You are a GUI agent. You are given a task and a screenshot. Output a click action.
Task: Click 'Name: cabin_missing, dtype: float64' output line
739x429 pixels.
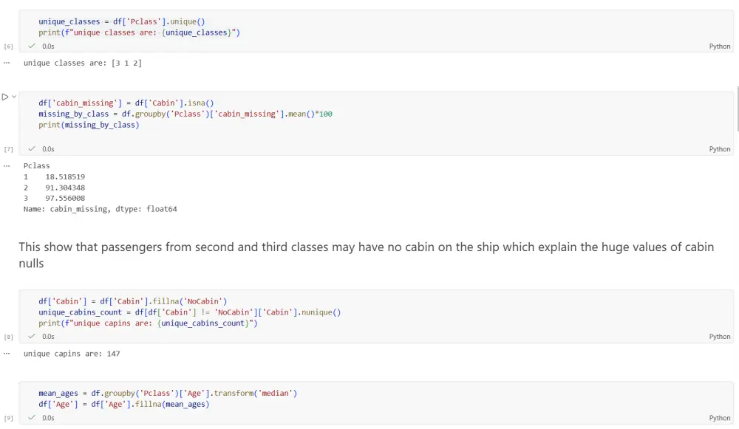(x=101, y=209)
